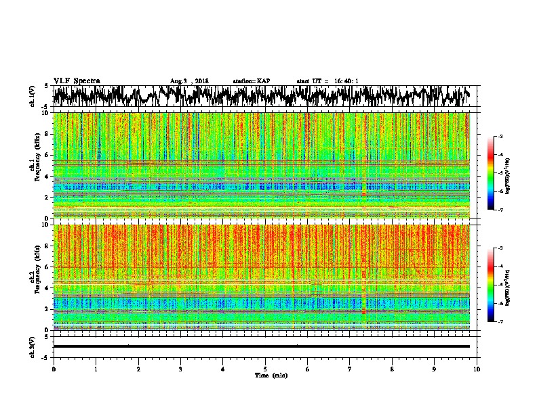This screenshot has height=414, width=537.
Task: Click the "4" kHz tick on ch.2 frequency axis
Action: point(47,288)
